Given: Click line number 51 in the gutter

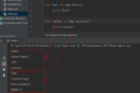Looking at the screenshot, I should 31,27.
